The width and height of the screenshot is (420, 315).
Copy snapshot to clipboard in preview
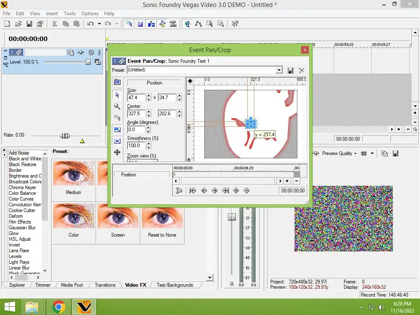(x=384, y=153)
